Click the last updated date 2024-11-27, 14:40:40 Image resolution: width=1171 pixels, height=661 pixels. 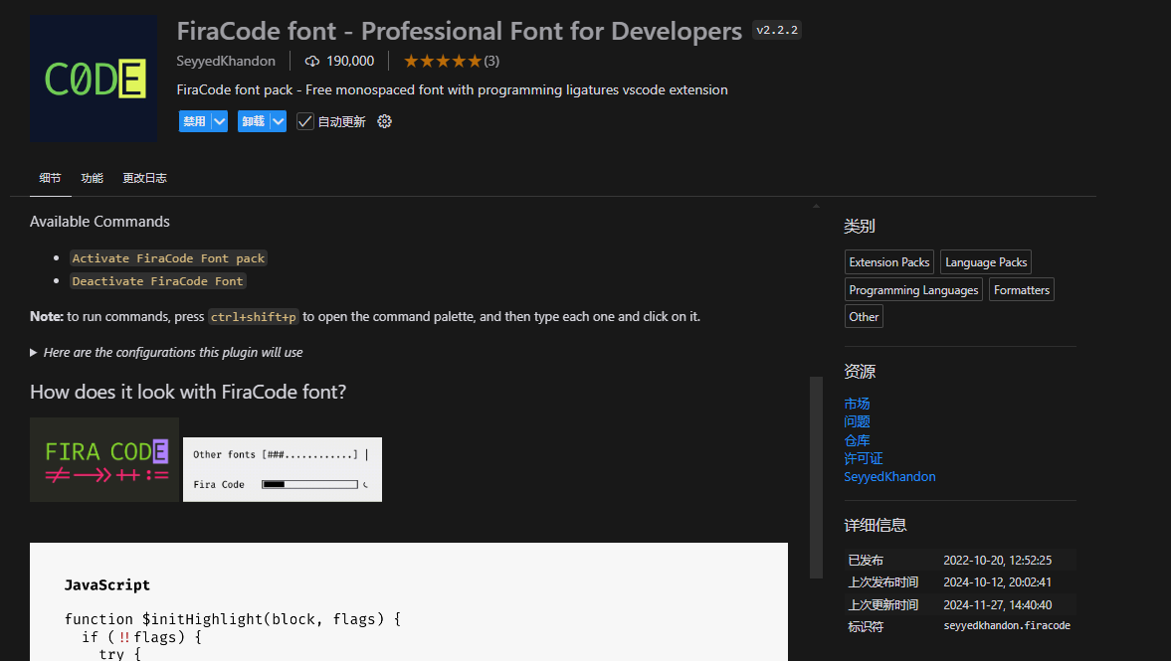tap(998, 605)
